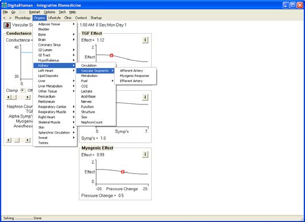305x222 pixels.
Task: Open info button in Myogenic Effect panel
Action: point(145,154)
